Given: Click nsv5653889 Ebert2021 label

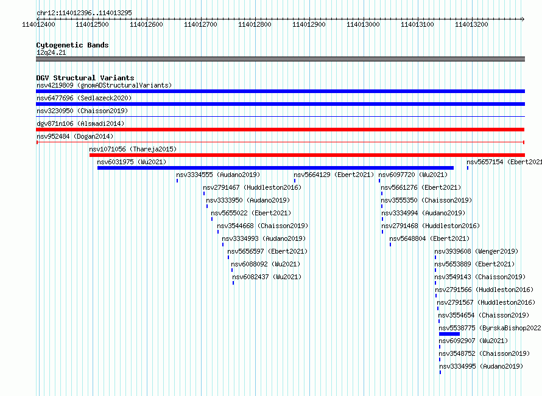Looking at the screenshot, I should (474, 264).
